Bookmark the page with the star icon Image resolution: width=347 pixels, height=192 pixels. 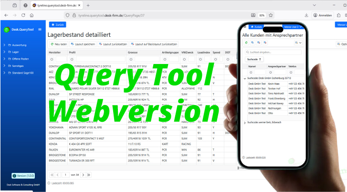(x=271, y=15)
